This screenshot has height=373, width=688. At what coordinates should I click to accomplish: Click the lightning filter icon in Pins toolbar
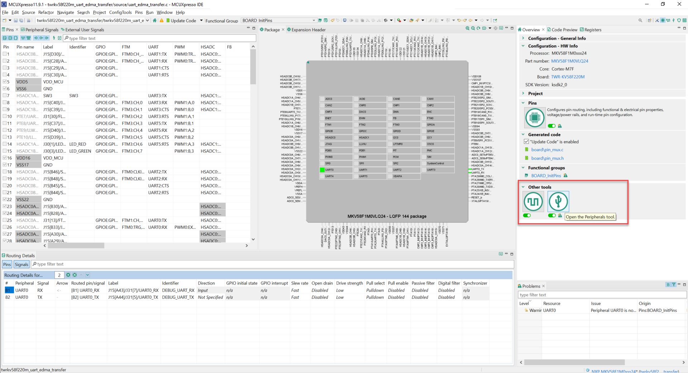tap(54, 38)
